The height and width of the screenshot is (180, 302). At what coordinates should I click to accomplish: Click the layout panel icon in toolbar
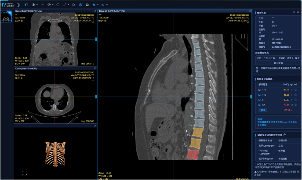(x=26, y=5)
